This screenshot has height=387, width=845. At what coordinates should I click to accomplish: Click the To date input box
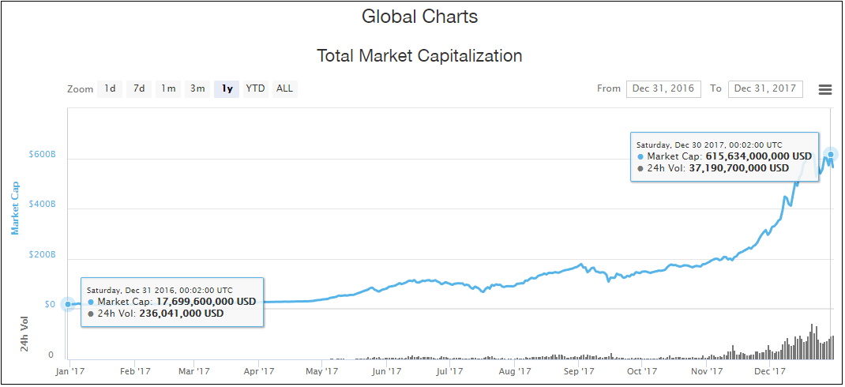[764, 88]
